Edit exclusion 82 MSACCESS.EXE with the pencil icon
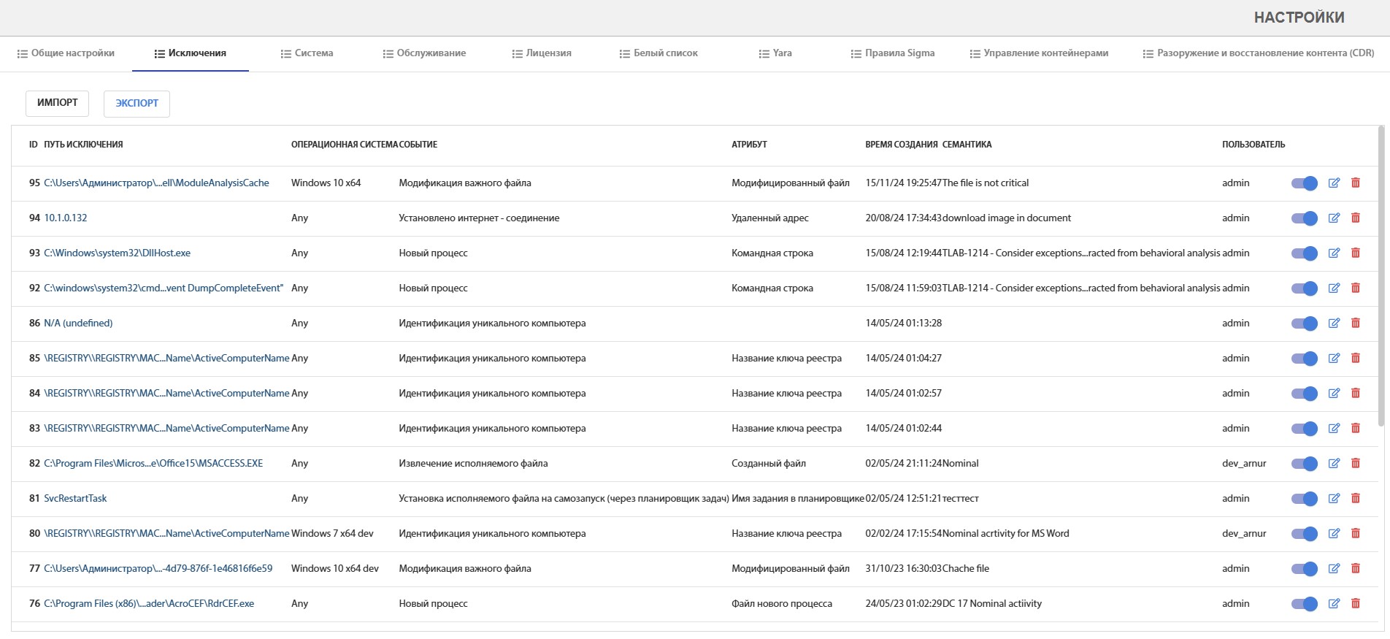This screenshot has height=639, width=1390. 1334,464
